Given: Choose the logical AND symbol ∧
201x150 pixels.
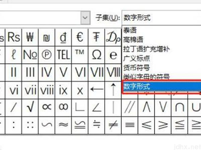Looking at the screenshot, I should click(x=146, y=108).
